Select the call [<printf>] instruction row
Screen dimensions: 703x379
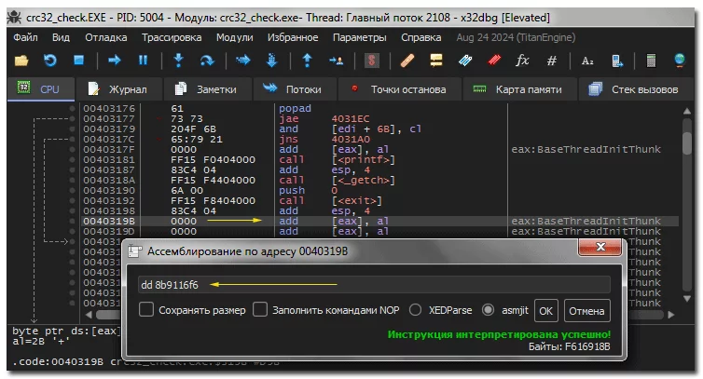pos(379,159)
